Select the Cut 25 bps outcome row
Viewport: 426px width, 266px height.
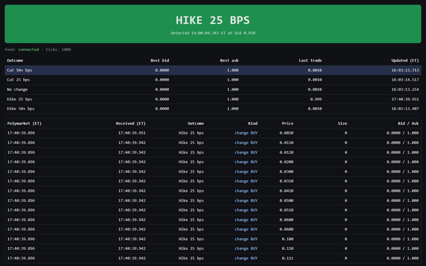tap(213, 80)
